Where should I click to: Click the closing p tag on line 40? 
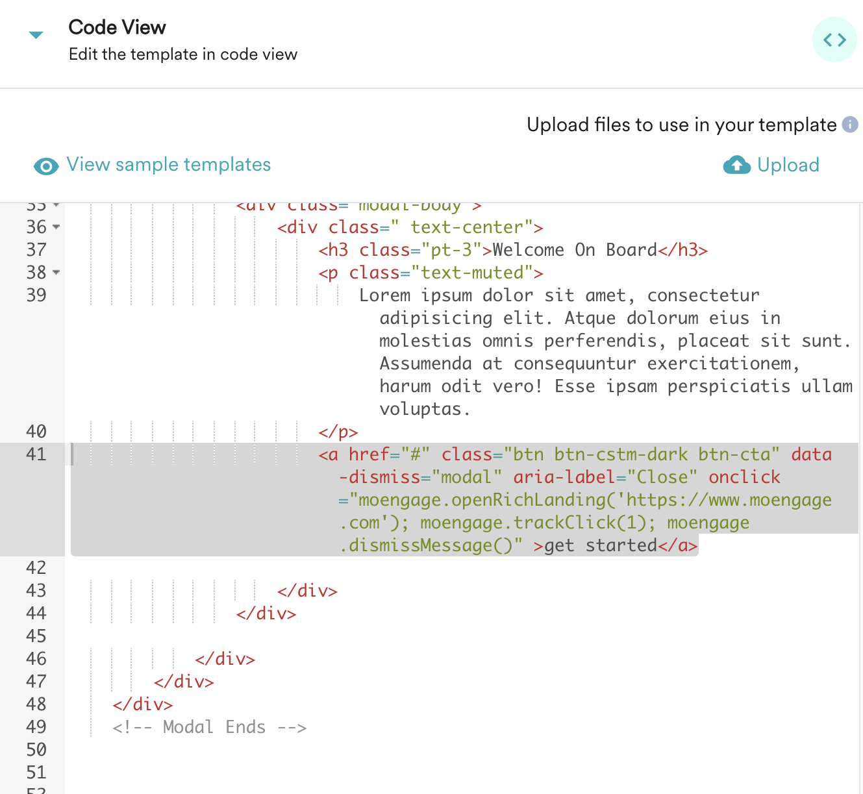338,432
